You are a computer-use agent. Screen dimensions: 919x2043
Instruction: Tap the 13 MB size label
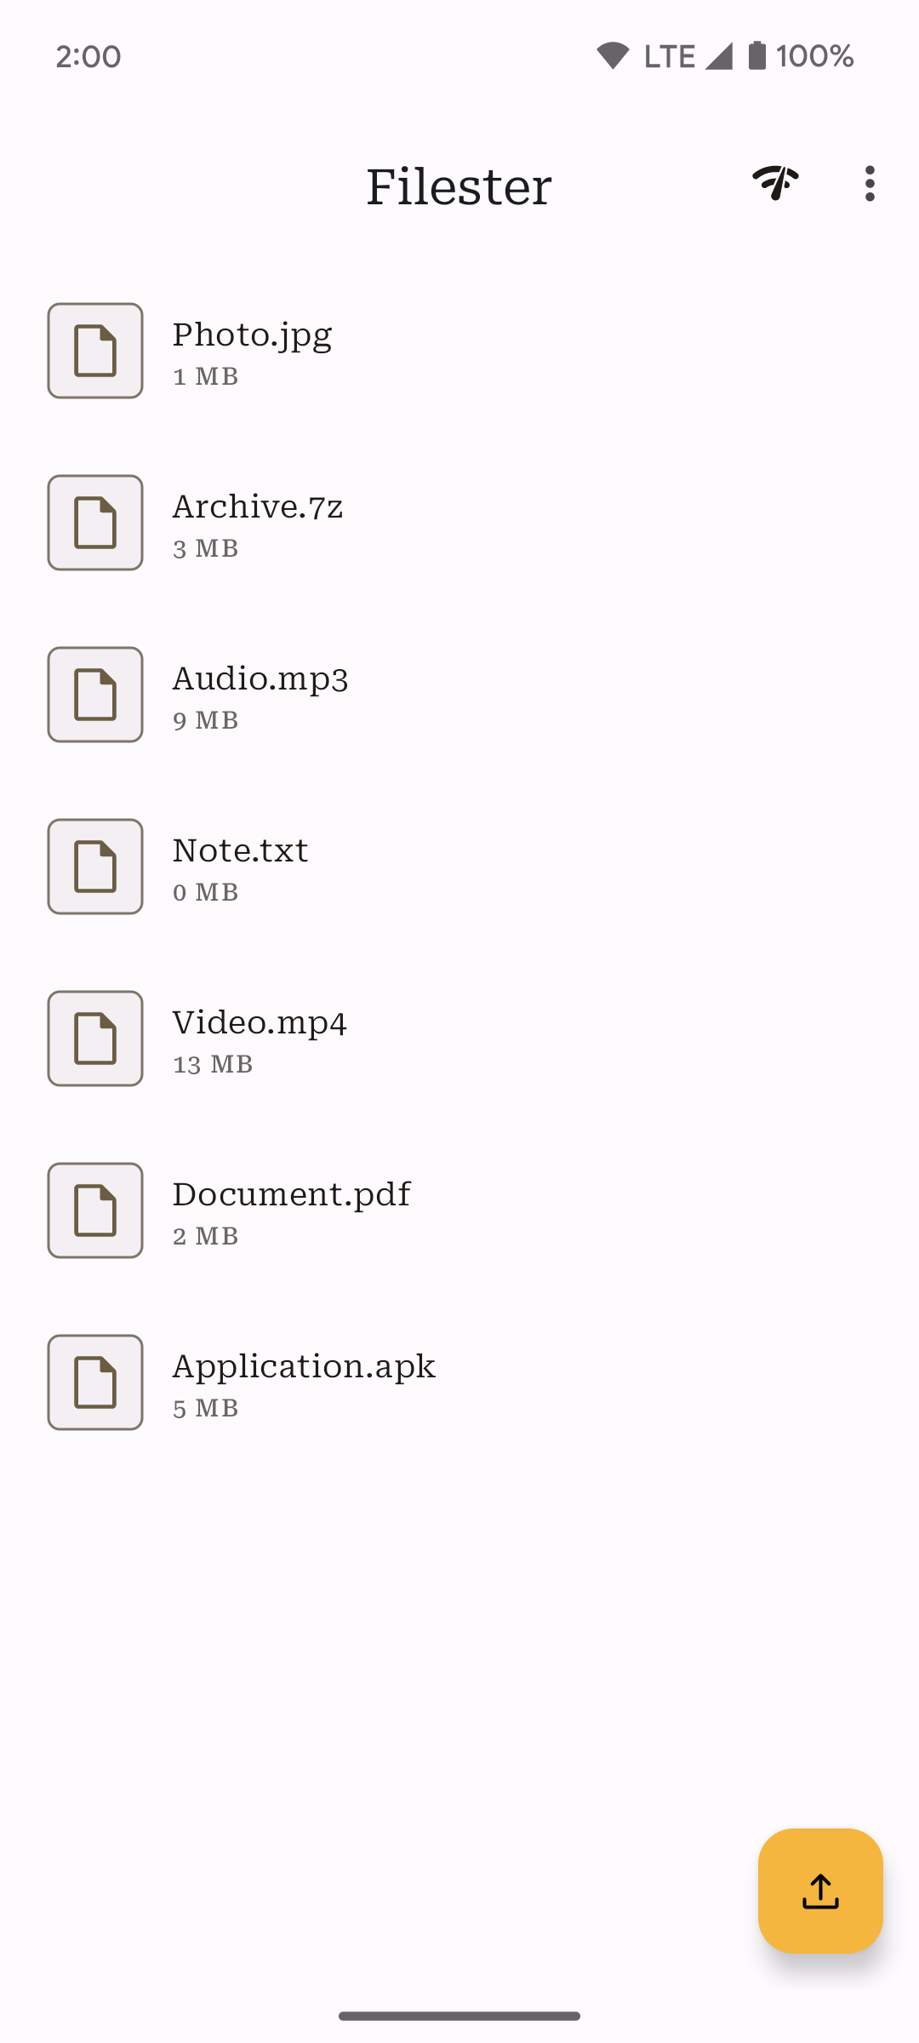click(213, 1065)
